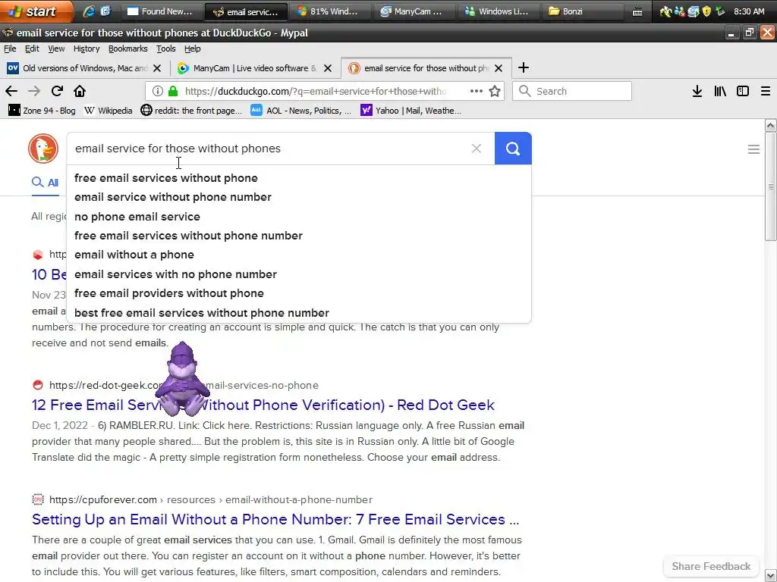Open the browser home page icon
This screenshot has height=582, width=777.
(80, 91)
